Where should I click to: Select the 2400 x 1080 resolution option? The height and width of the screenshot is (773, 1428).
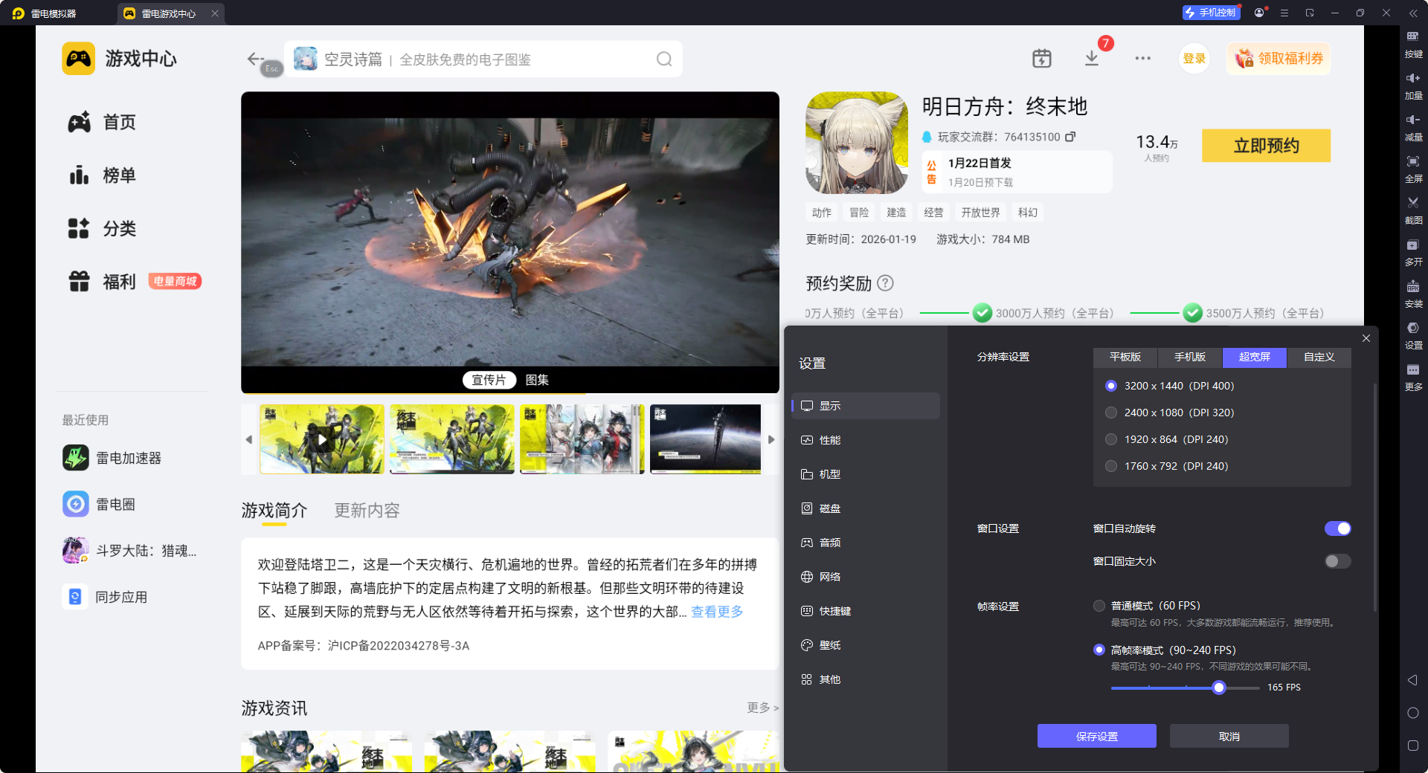click(1111, 413)
